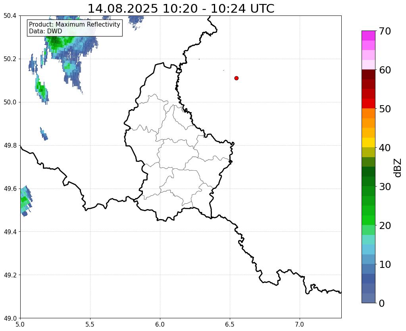The image size is (406, 331).
Task: Click the green elongated echo near 50.05N 5.15E
Action: point(41,89)
